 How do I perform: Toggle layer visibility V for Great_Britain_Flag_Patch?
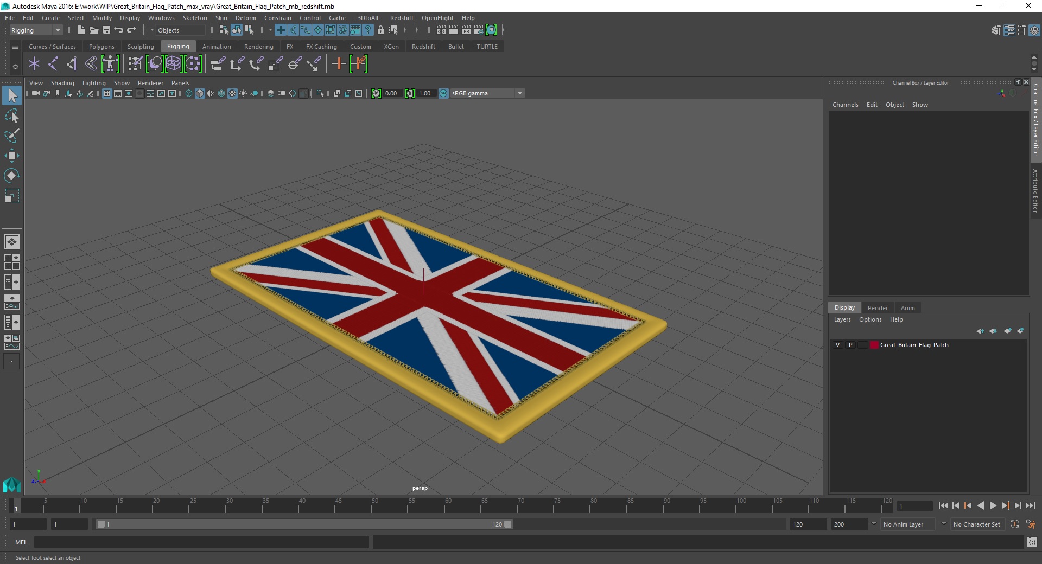[837, 345]
